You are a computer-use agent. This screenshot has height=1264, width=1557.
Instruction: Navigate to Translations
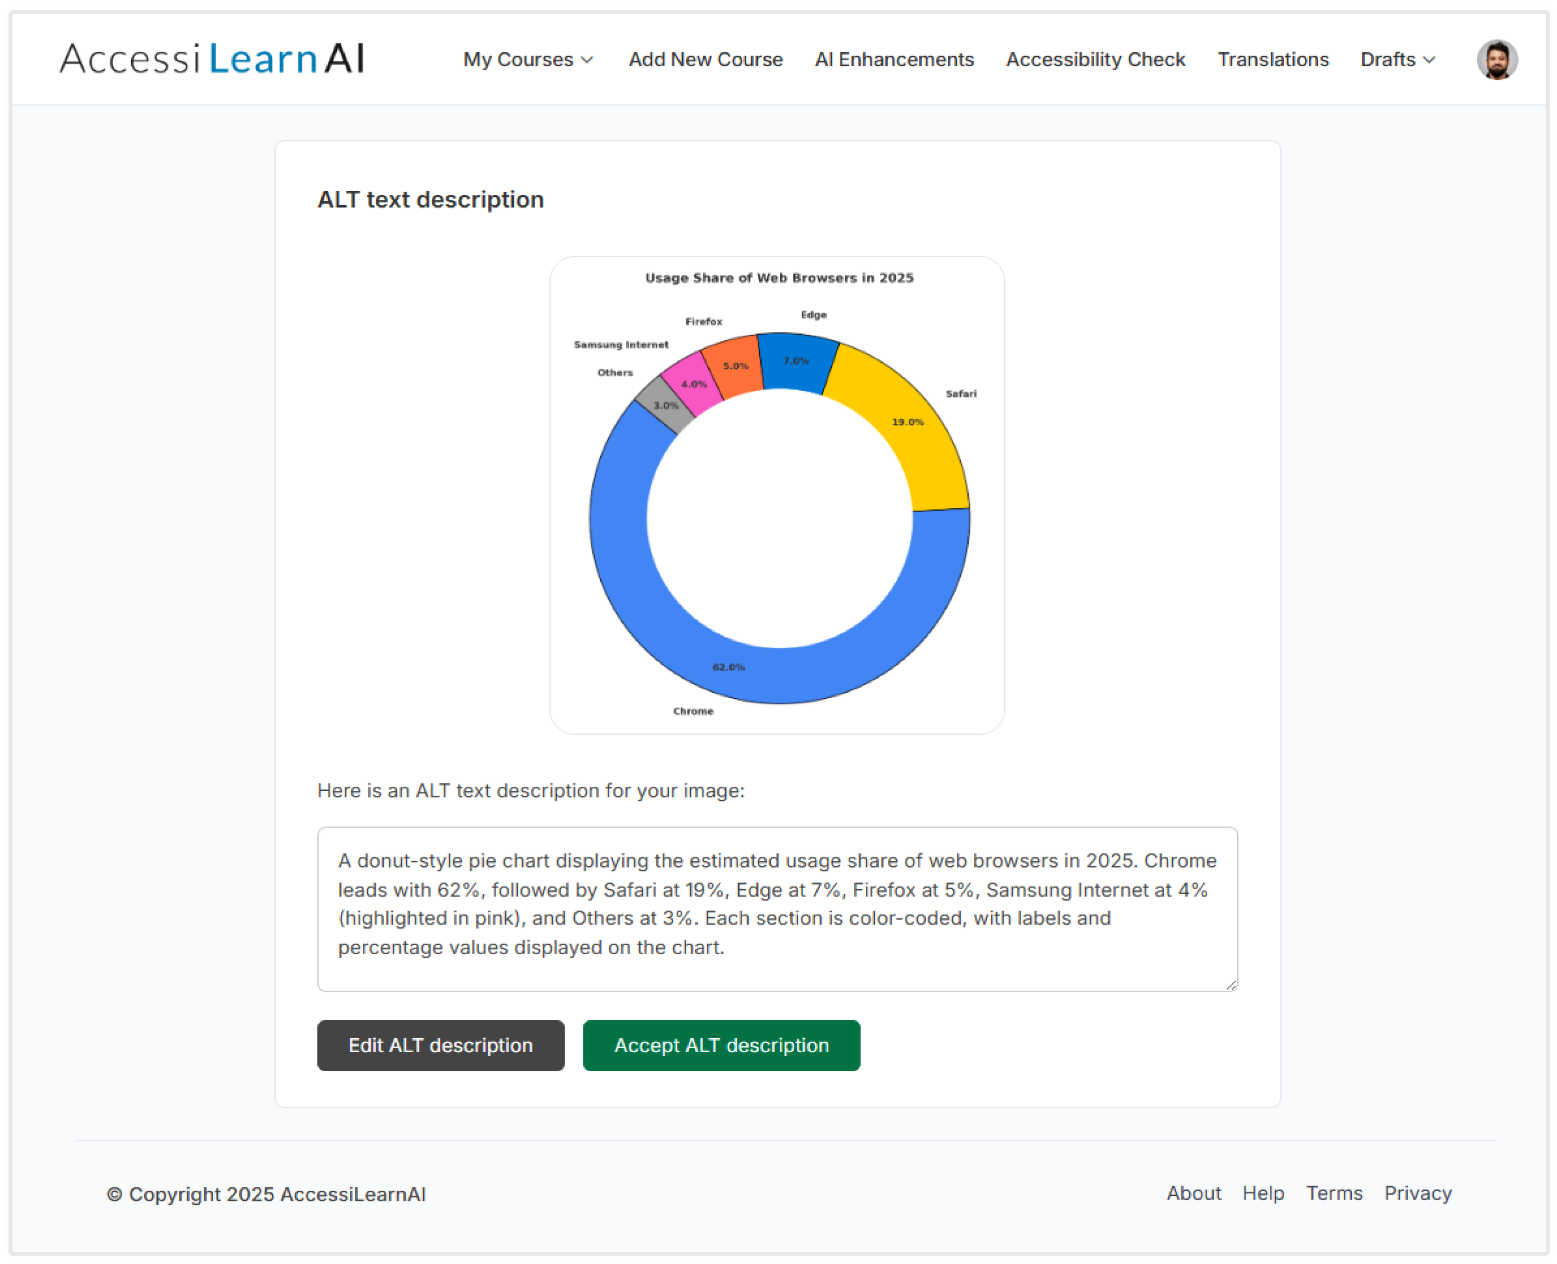1272,60
